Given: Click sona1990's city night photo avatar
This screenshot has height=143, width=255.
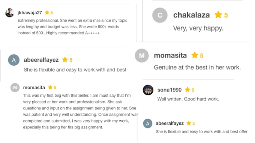Looking at the screenshot, I should 148,90.
